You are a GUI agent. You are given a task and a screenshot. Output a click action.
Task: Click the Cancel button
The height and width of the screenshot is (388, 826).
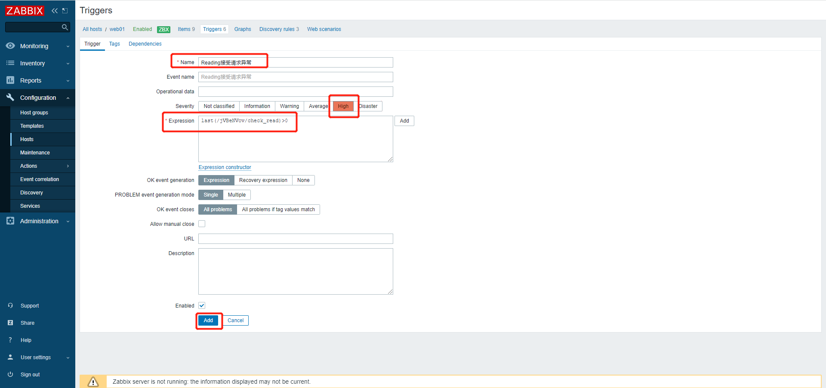236,320
